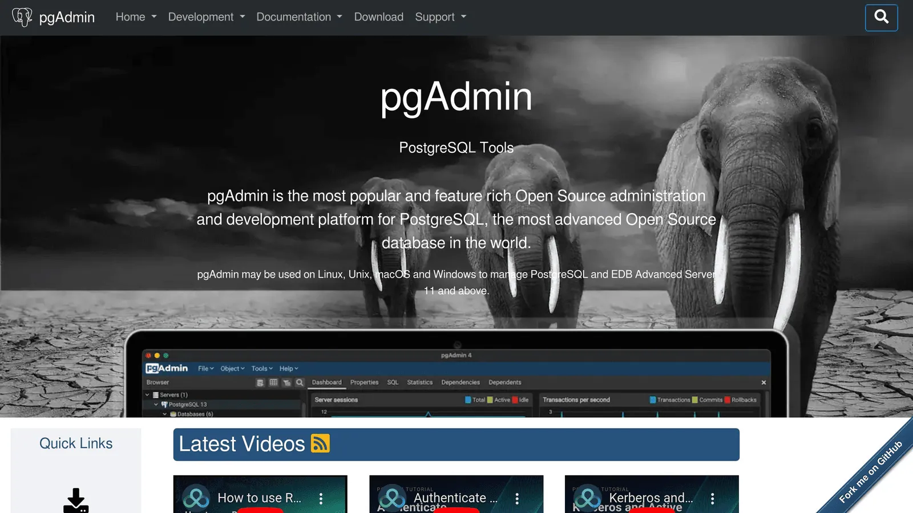Click the pgAdmin elephant logo icon
The width and height of the screenshot is (913, 513).
22,17
